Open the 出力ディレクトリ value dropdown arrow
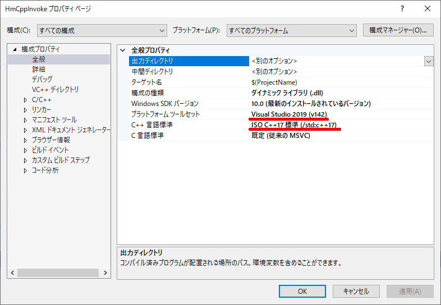 (429, 61)
